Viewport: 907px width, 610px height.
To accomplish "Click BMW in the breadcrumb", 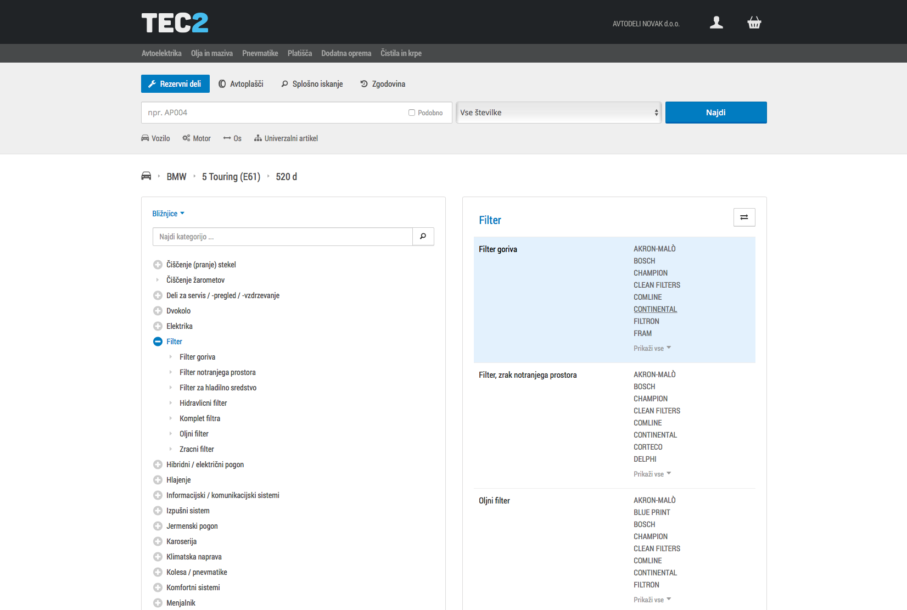I will 176,177.
